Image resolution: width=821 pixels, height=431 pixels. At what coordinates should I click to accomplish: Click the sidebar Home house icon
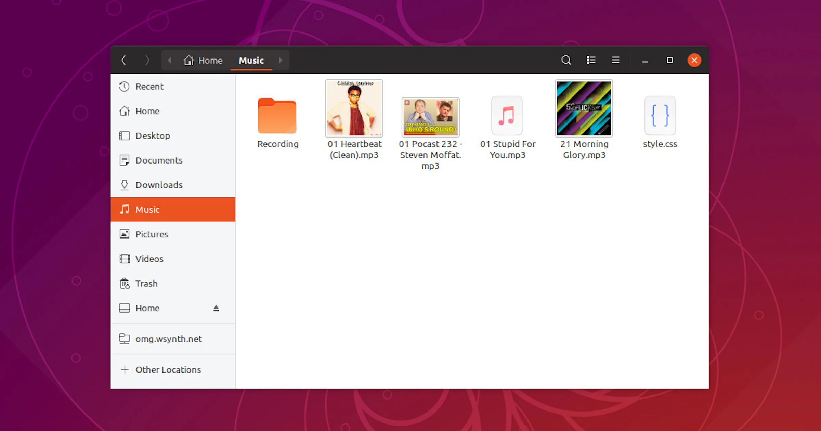pyautogui.click(x=124, y=111)
